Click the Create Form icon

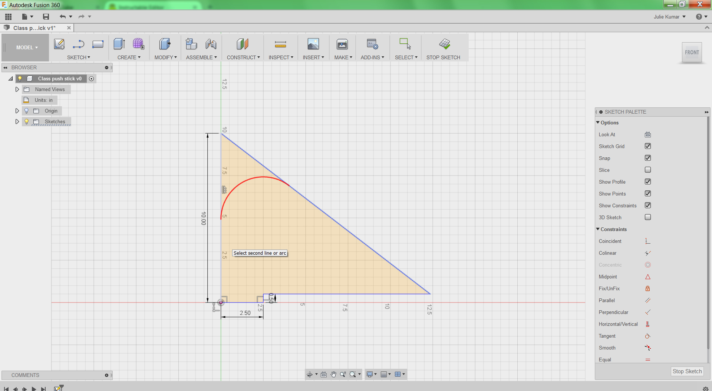139,44
